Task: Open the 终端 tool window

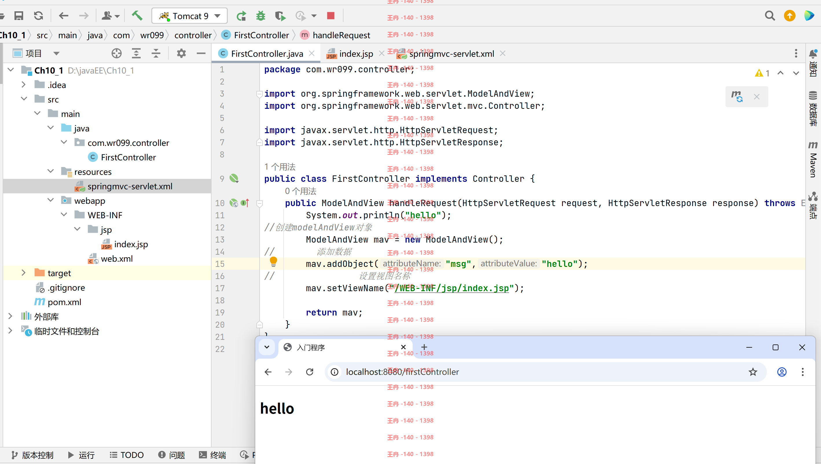Action: click(213, 455)
